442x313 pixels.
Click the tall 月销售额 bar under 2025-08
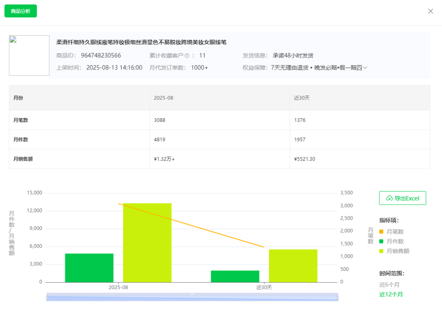pos(147,241)
